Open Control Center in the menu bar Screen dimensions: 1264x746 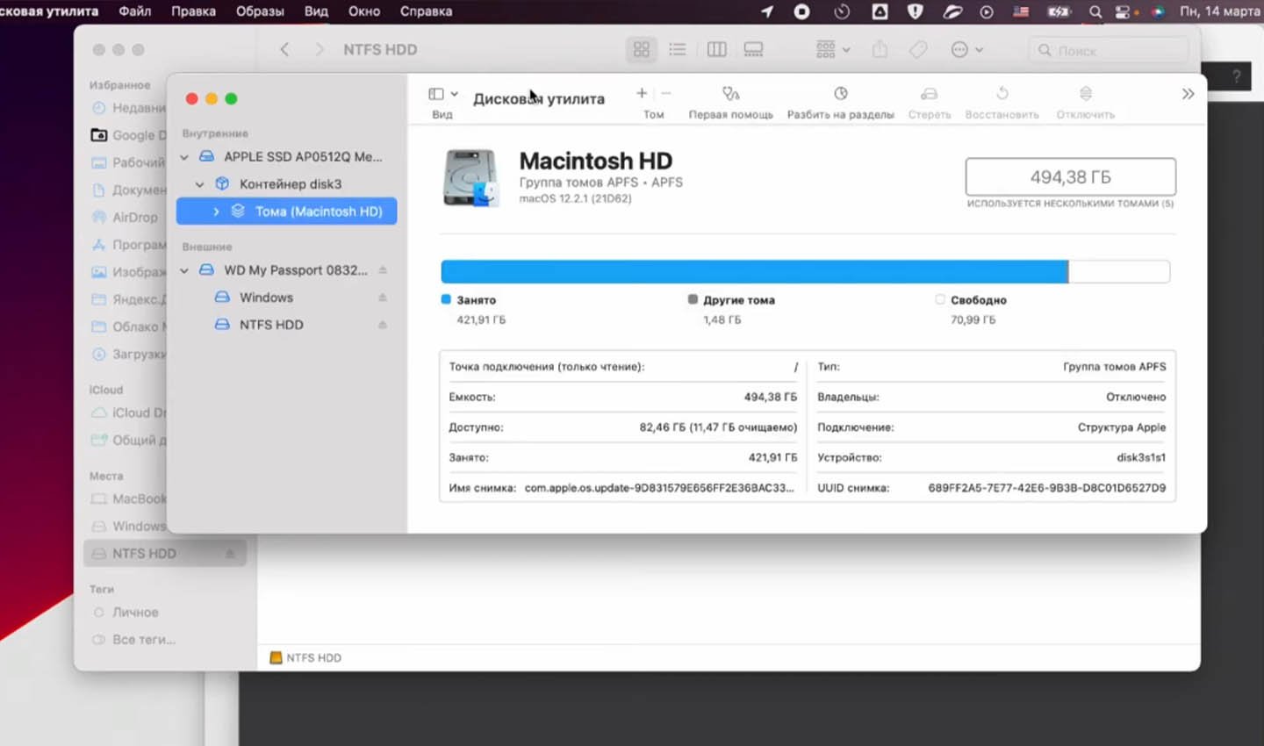tap(1123, 12)
